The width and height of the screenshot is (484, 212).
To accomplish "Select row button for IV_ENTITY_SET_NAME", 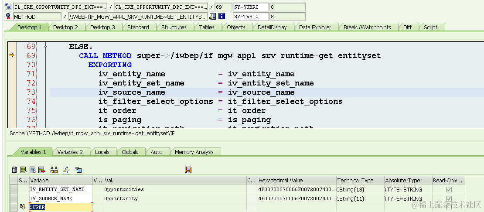I will coord(14,189).
